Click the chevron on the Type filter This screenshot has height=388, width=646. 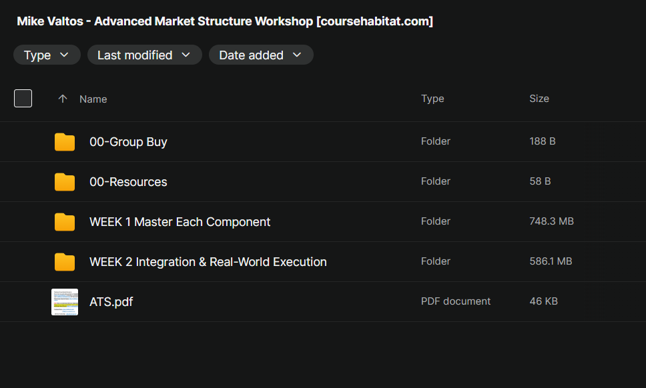pyautogui.click(x=64, y=55)
